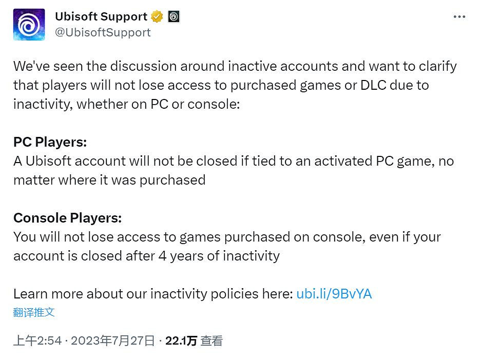The width and height of the screenshot is (479, 361).
Task: Follow the ubi.li/9BvYA policy link
Action: pyautogui.click(x=334, y=294)
